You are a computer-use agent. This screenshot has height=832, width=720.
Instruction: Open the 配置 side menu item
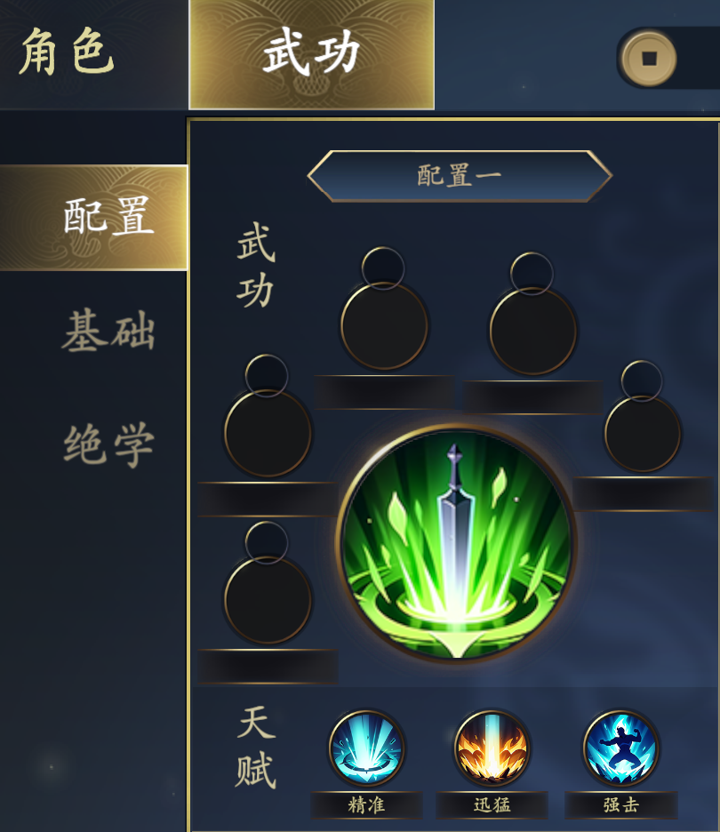(x=94, y=218)
